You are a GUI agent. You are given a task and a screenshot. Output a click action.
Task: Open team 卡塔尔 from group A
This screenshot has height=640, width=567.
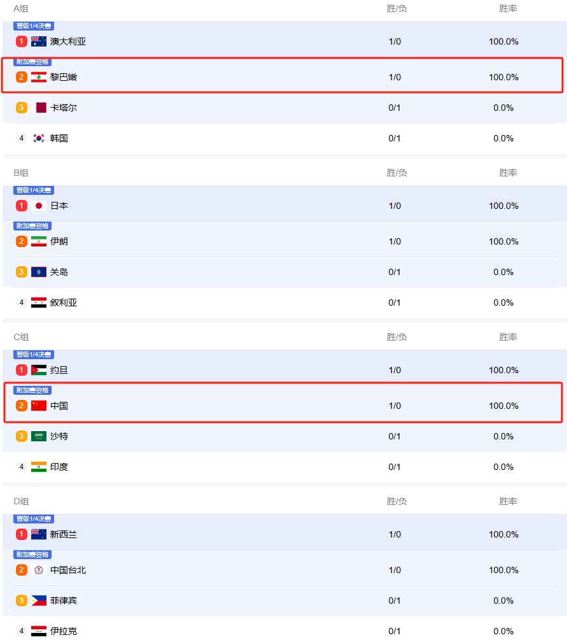[64, 108]
